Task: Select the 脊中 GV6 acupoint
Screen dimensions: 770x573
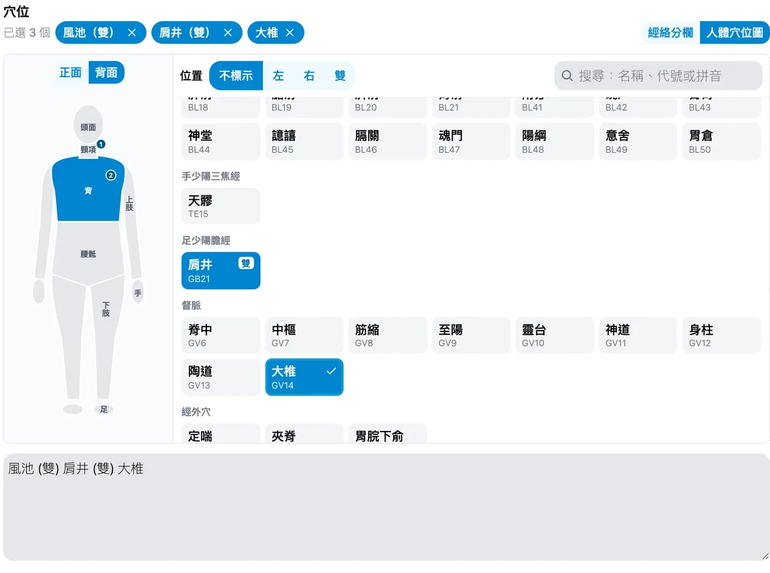Action: tap(221, 335)
